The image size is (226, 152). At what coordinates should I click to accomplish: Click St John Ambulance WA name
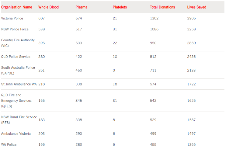(19, 84)
